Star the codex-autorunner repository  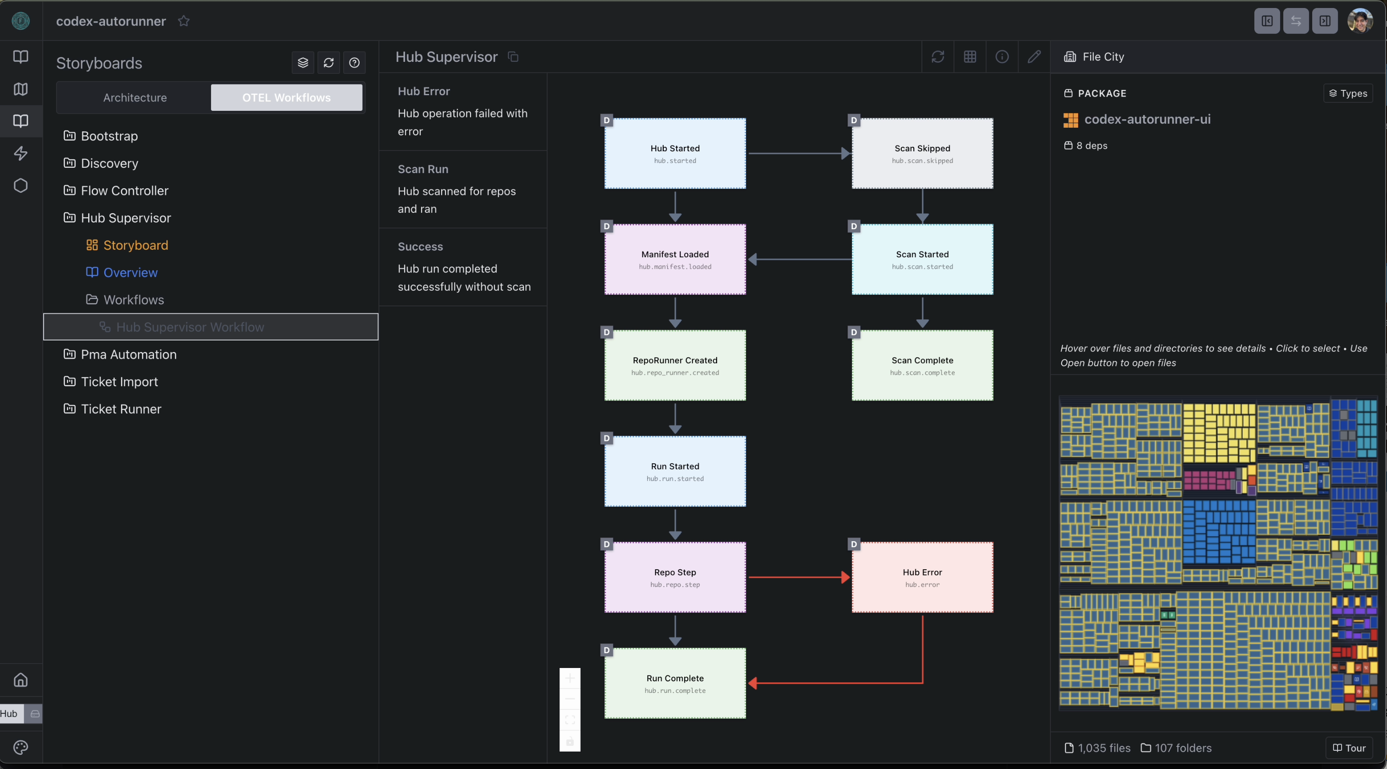(x=183, y=21)
